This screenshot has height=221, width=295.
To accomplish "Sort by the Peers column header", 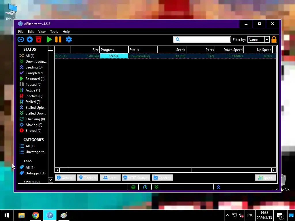I will pyautogui.click(x=201, y=50).
